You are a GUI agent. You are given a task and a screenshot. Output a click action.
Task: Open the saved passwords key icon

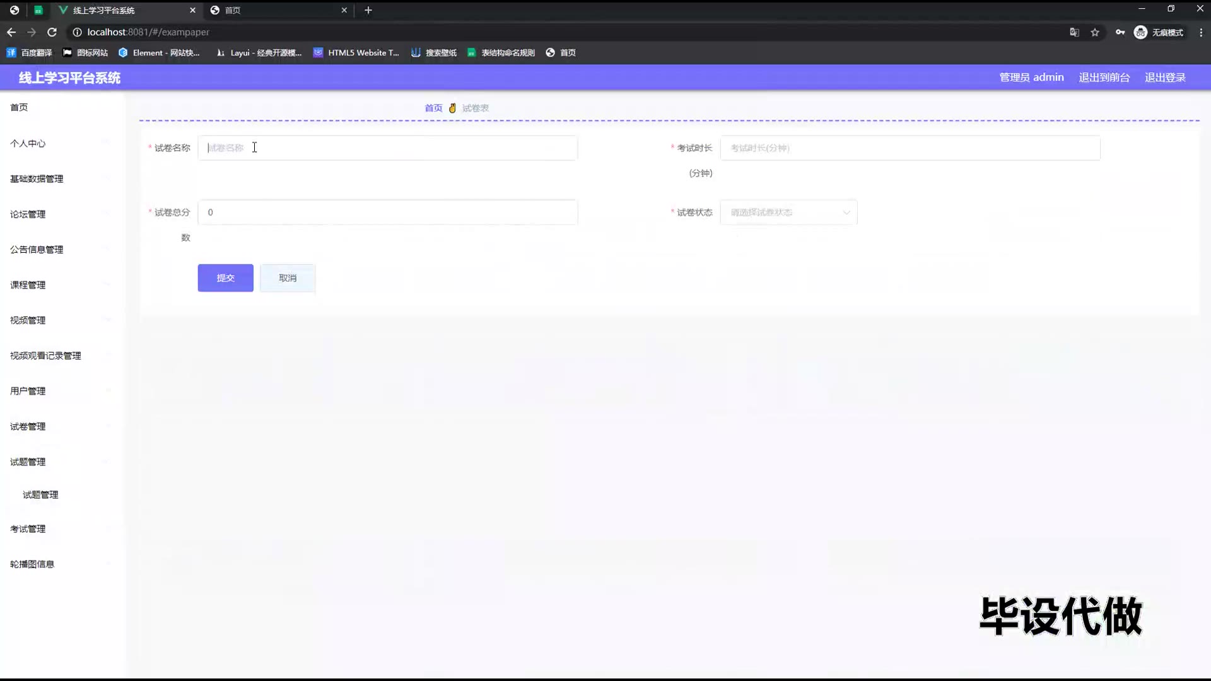click(1120, 32)
